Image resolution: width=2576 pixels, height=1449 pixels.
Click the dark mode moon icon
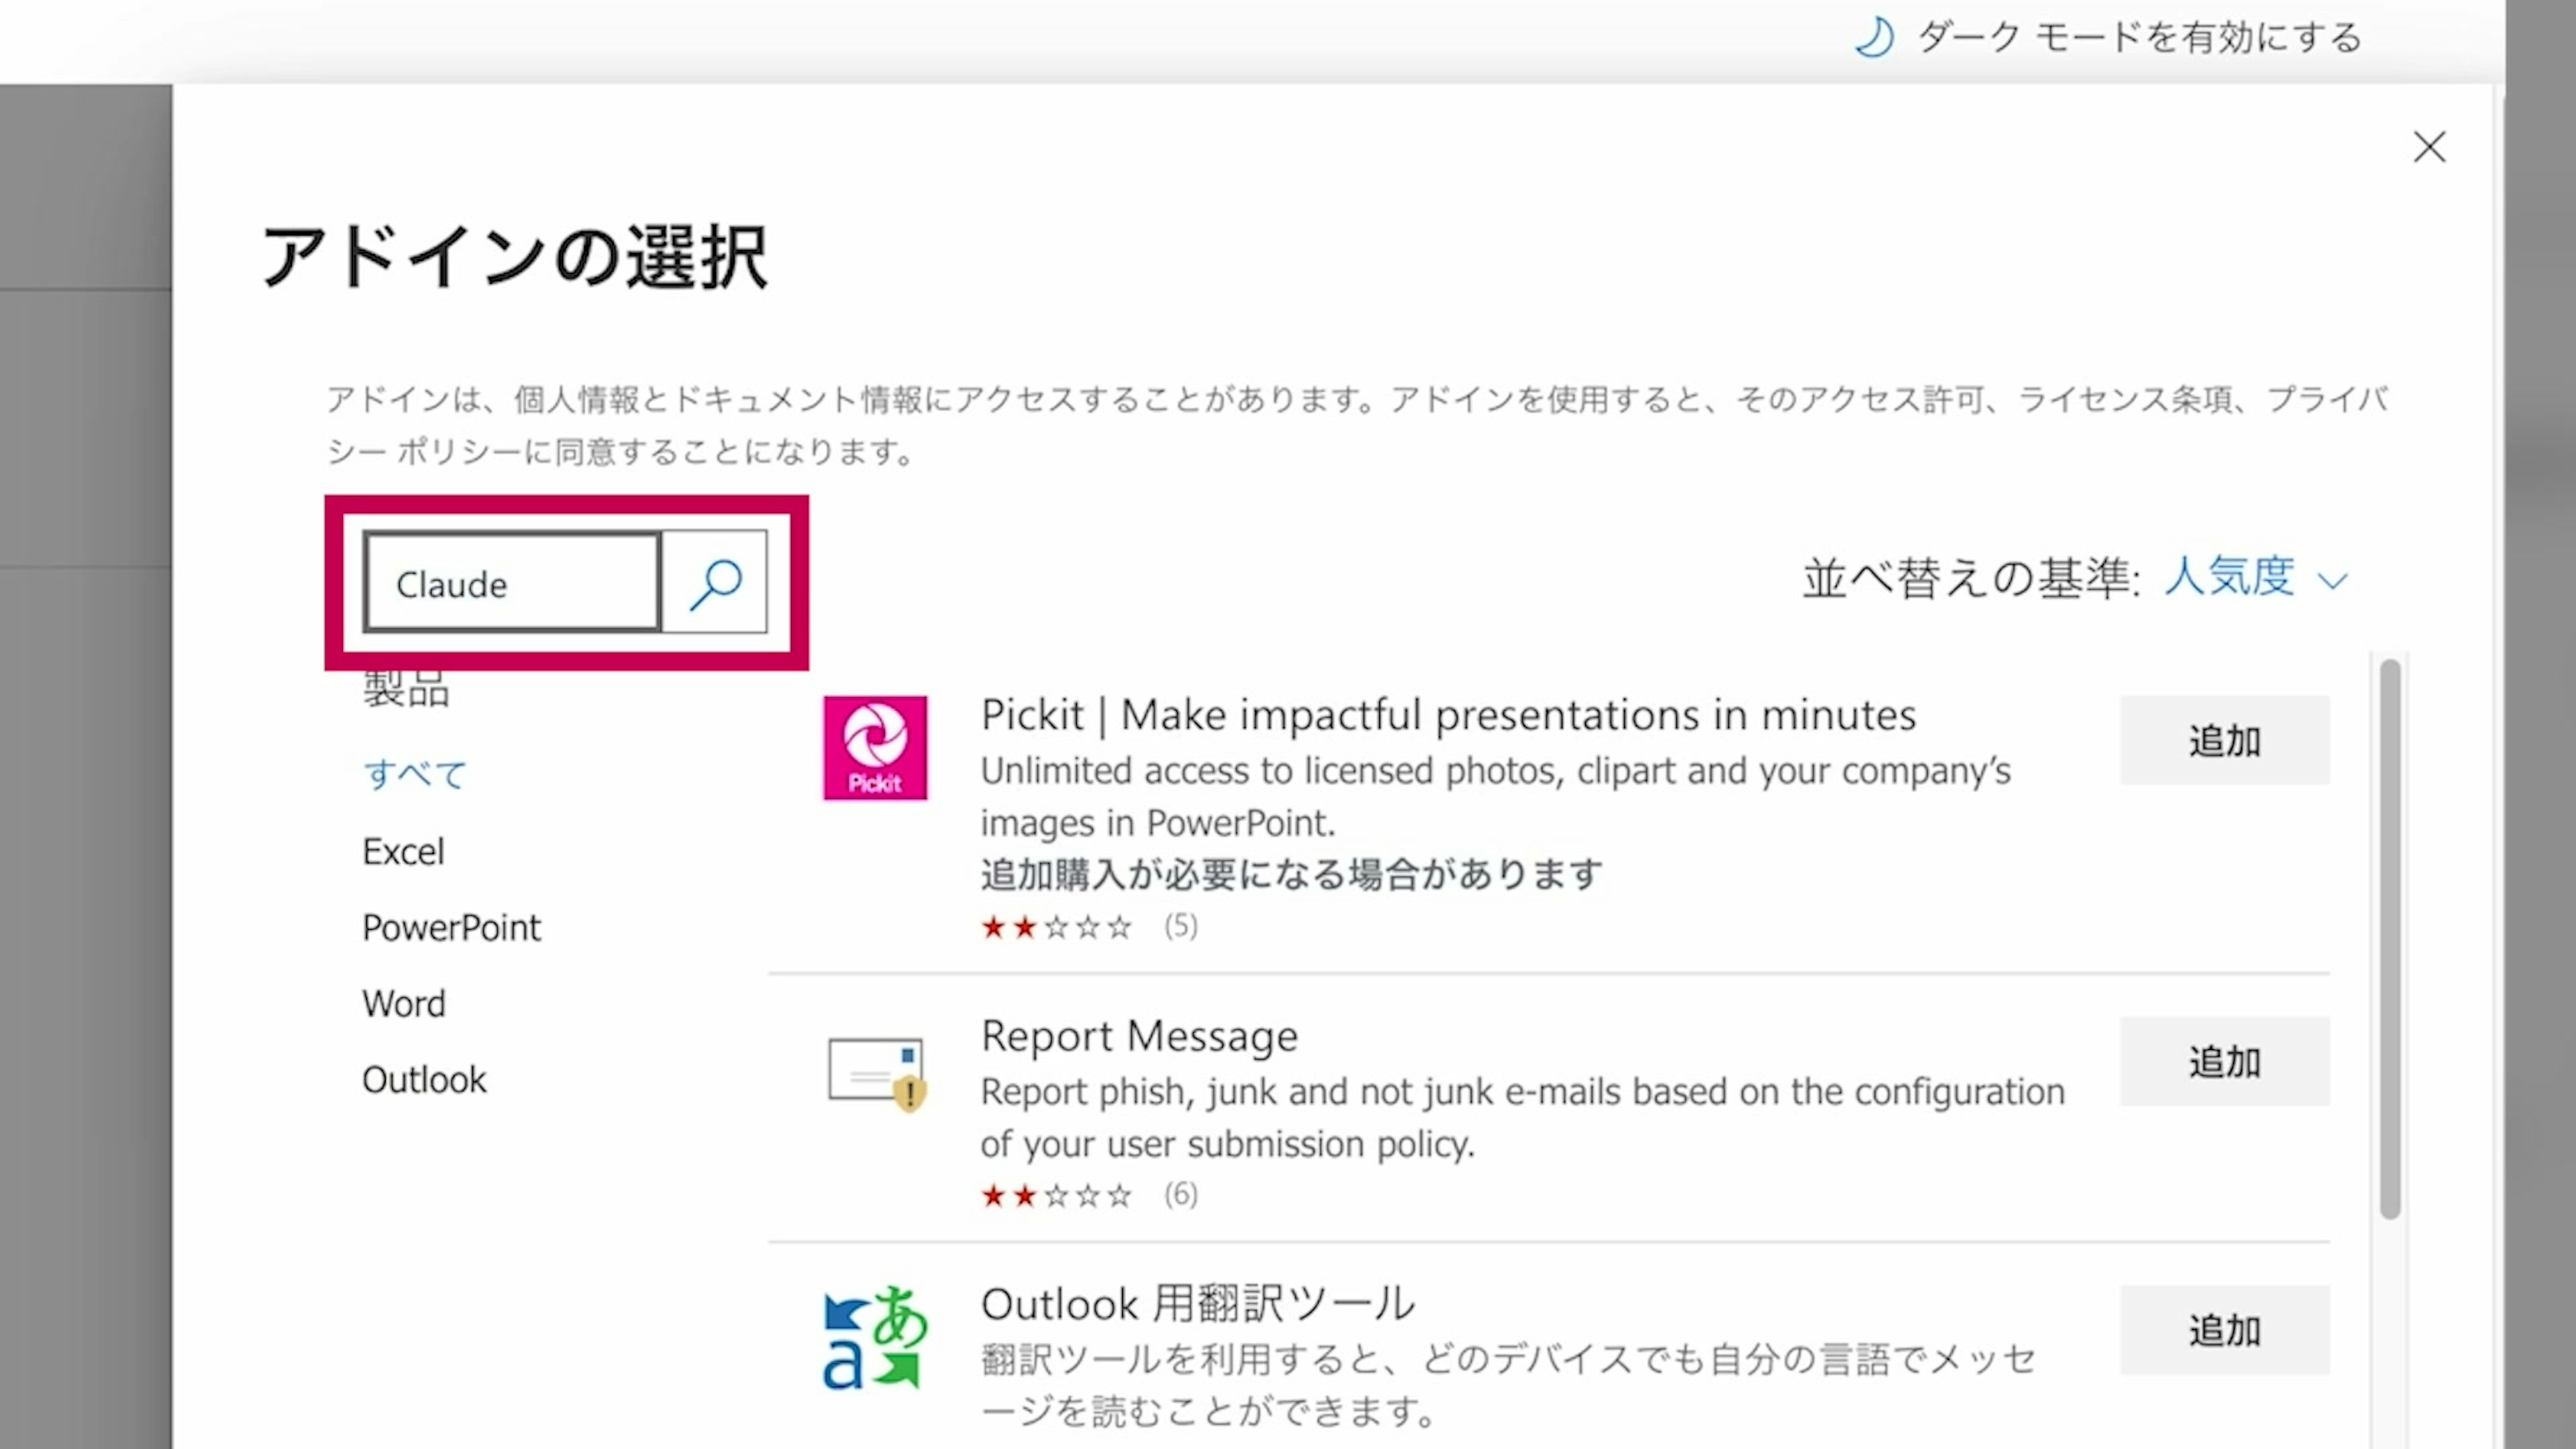(1874, 38)
